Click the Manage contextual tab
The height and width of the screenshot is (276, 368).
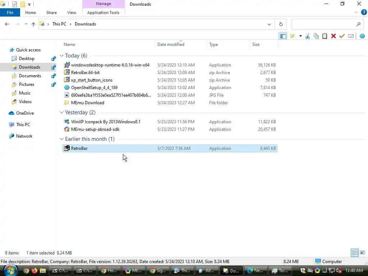click(x=103, y=4)
